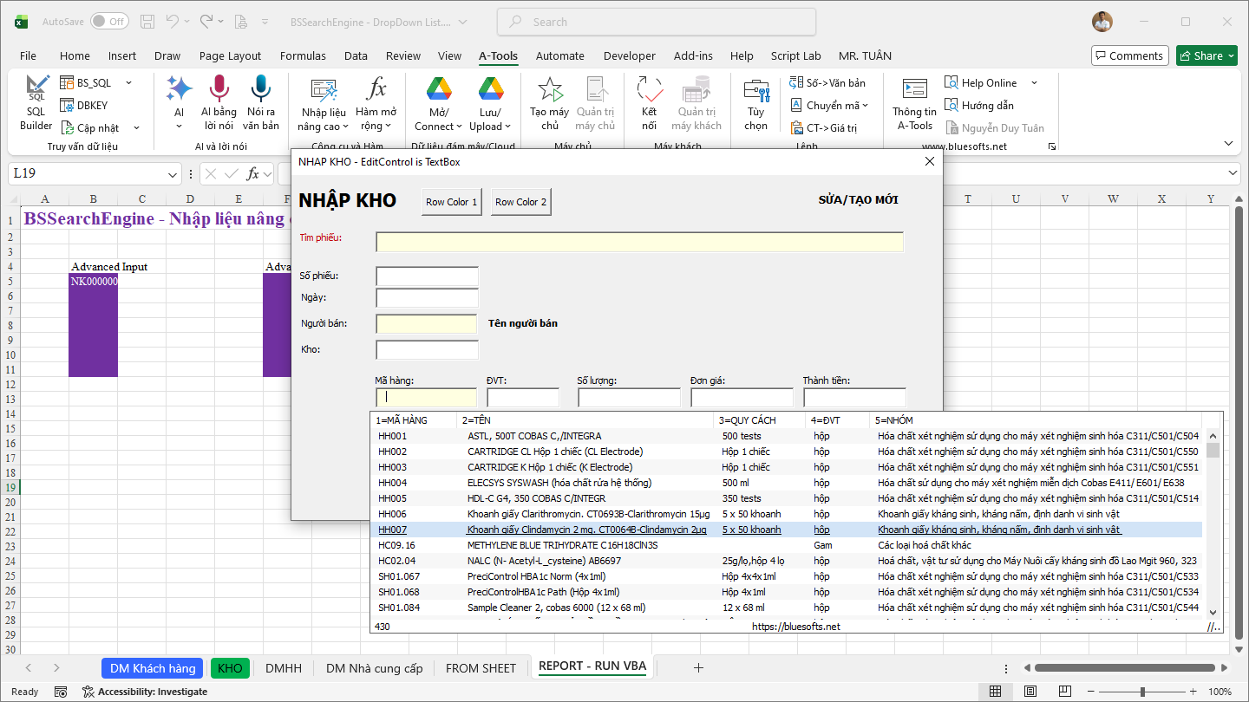The image size is (1249, 702).
Task: Open Tùy chọn options
Action: (x=755, y=103)
